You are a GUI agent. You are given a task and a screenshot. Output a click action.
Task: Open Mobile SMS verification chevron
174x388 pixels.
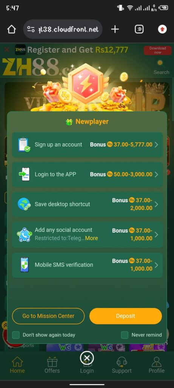[156, 265]
